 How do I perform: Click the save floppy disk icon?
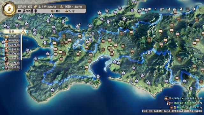[168, 9]
